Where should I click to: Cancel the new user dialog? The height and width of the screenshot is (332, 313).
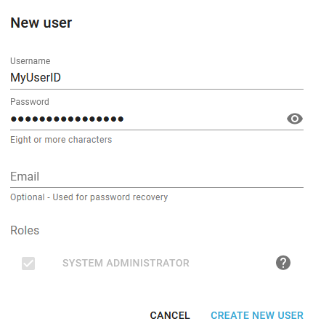click(170, 315)
